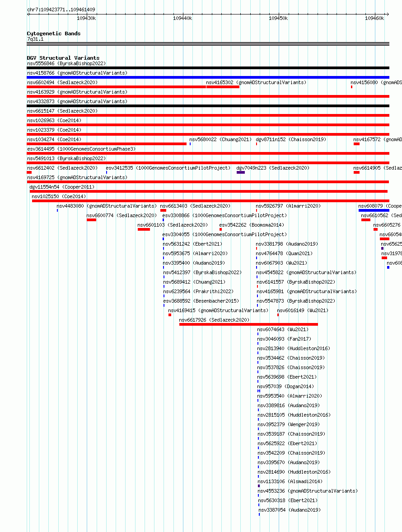Click nsv1026963 (Coe2014) label

coord(54,120)
